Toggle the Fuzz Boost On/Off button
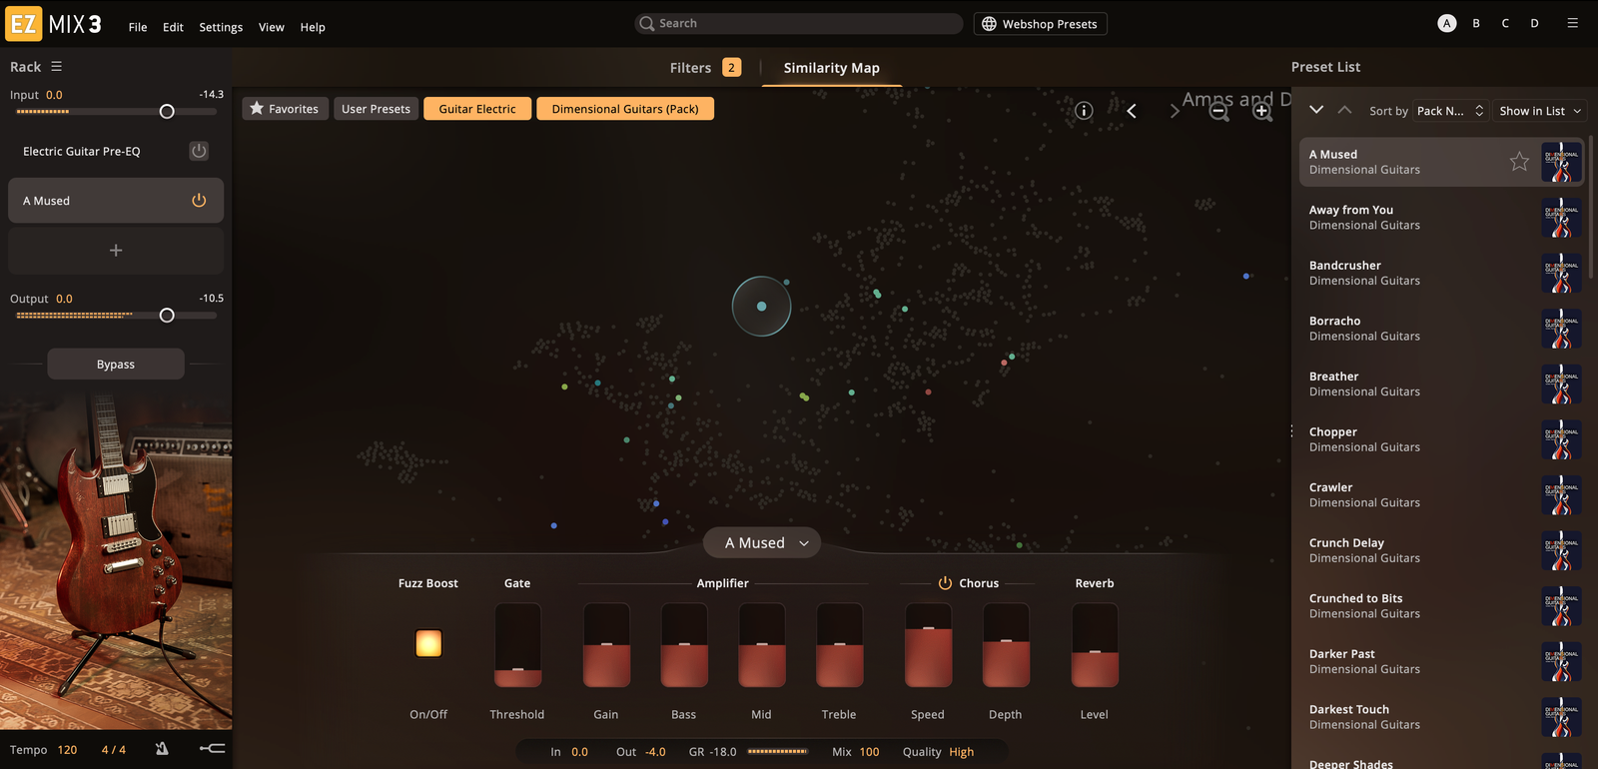The width and height of the screenshot is (1598, 769). (428, 644)
